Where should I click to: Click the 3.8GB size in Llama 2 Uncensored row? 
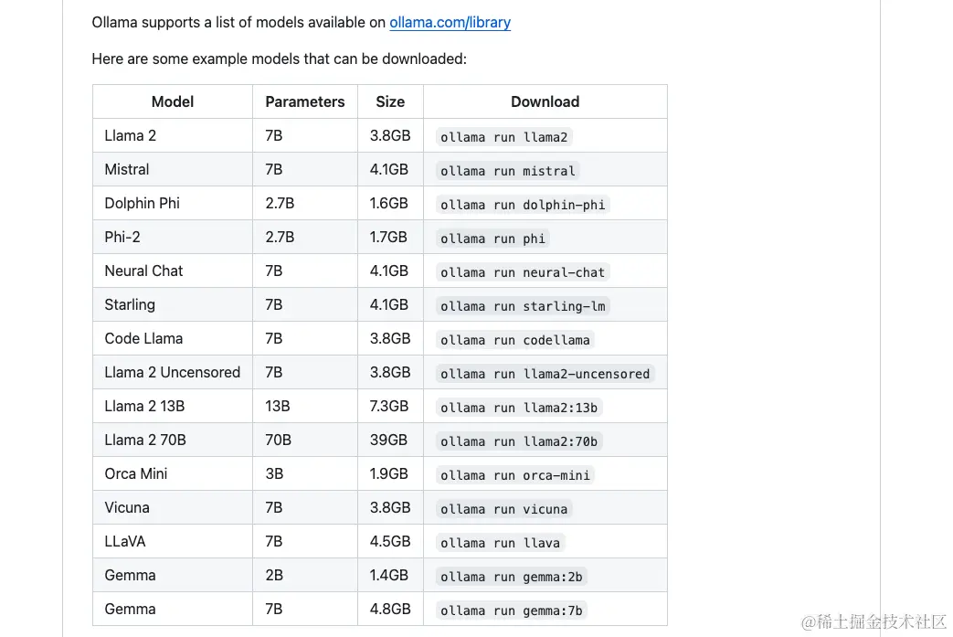pyautogui.click(x=390, y=373)
